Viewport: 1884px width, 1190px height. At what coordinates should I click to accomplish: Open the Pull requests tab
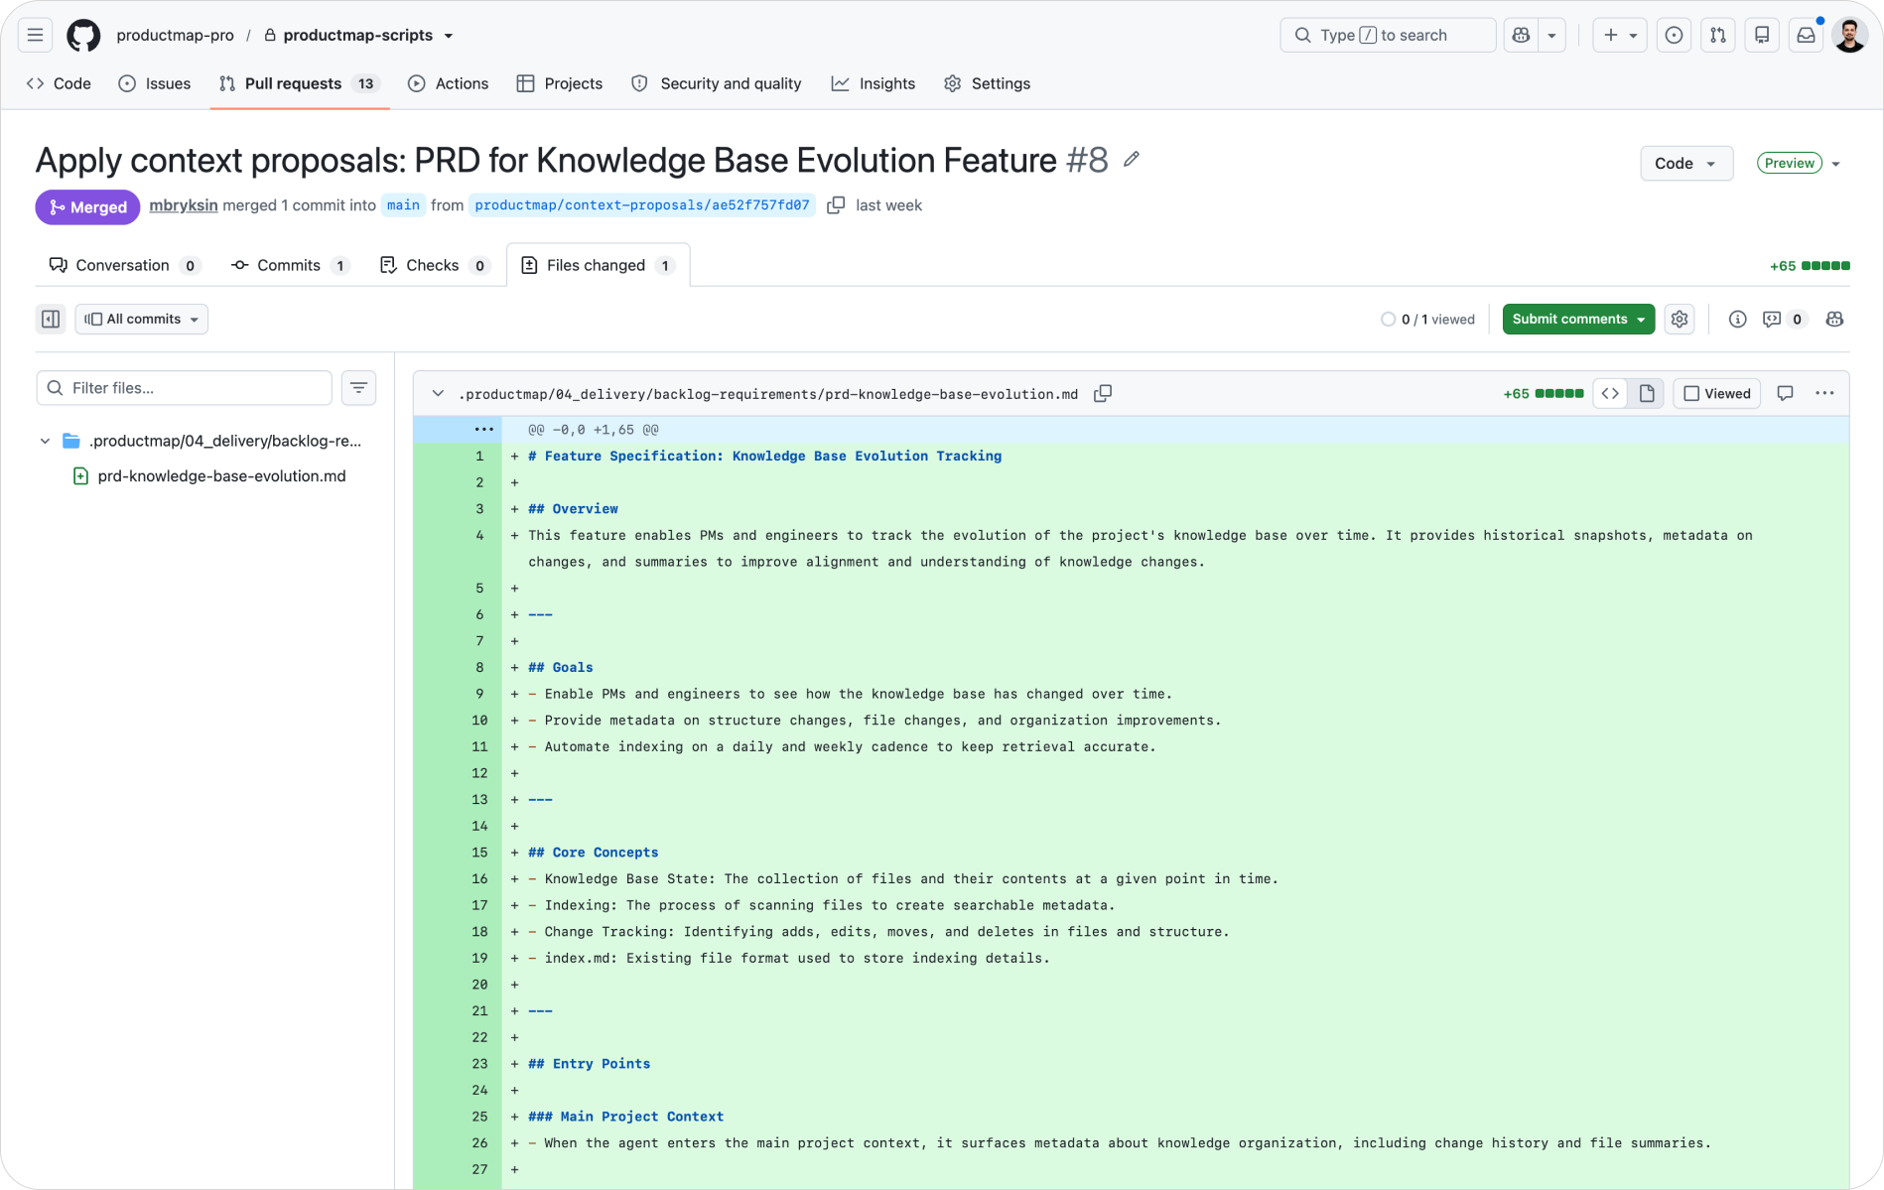(299, 83)
